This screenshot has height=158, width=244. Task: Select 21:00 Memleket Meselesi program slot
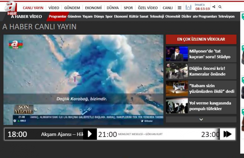(130, 134)
